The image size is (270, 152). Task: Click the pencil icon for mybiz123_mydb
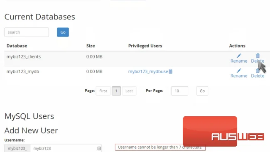[x=239, y=71]
